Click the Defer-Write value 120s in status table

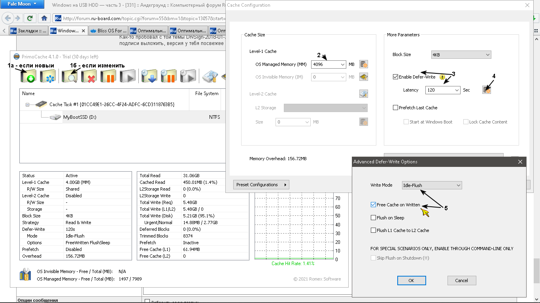tap(71, 229)
